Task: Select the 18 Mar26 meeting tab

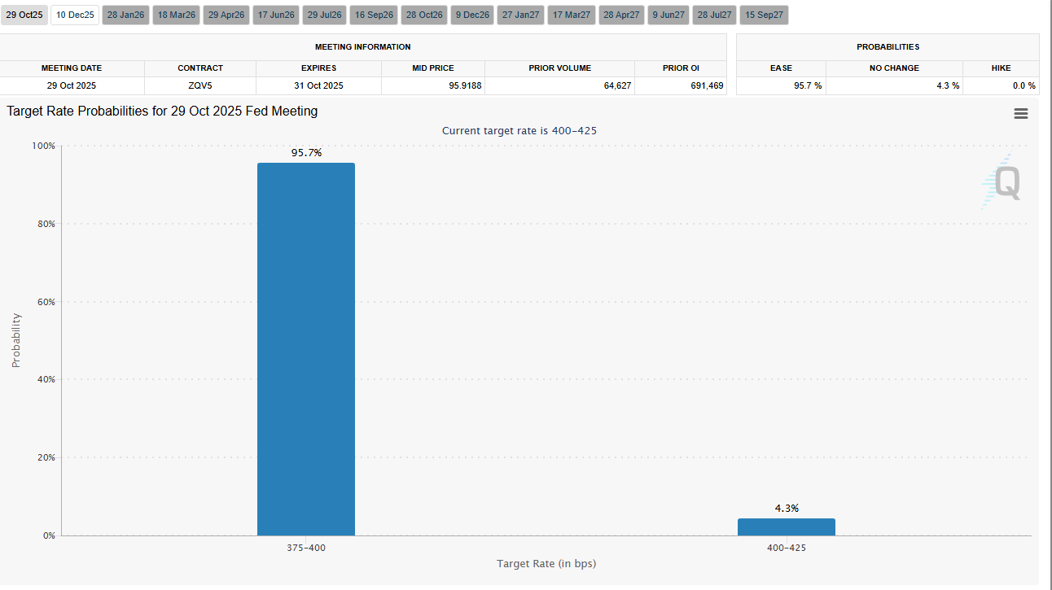Action: [x=175, y=14]
